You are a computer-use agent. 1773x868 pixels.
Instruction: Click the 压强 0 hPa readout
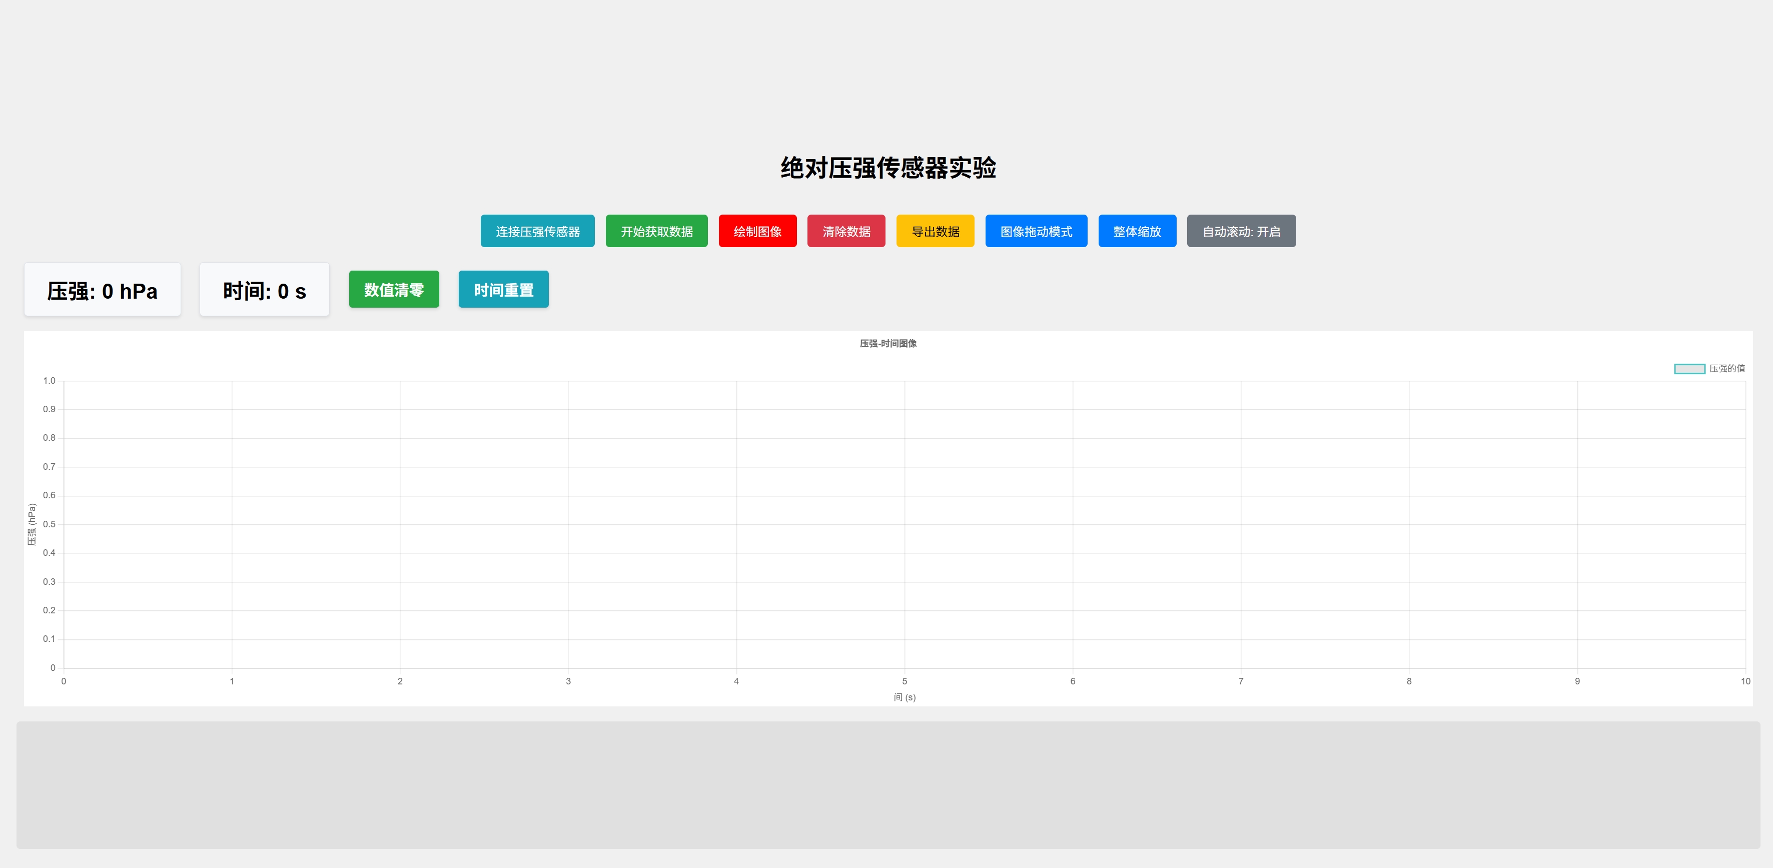pos(103,291)
